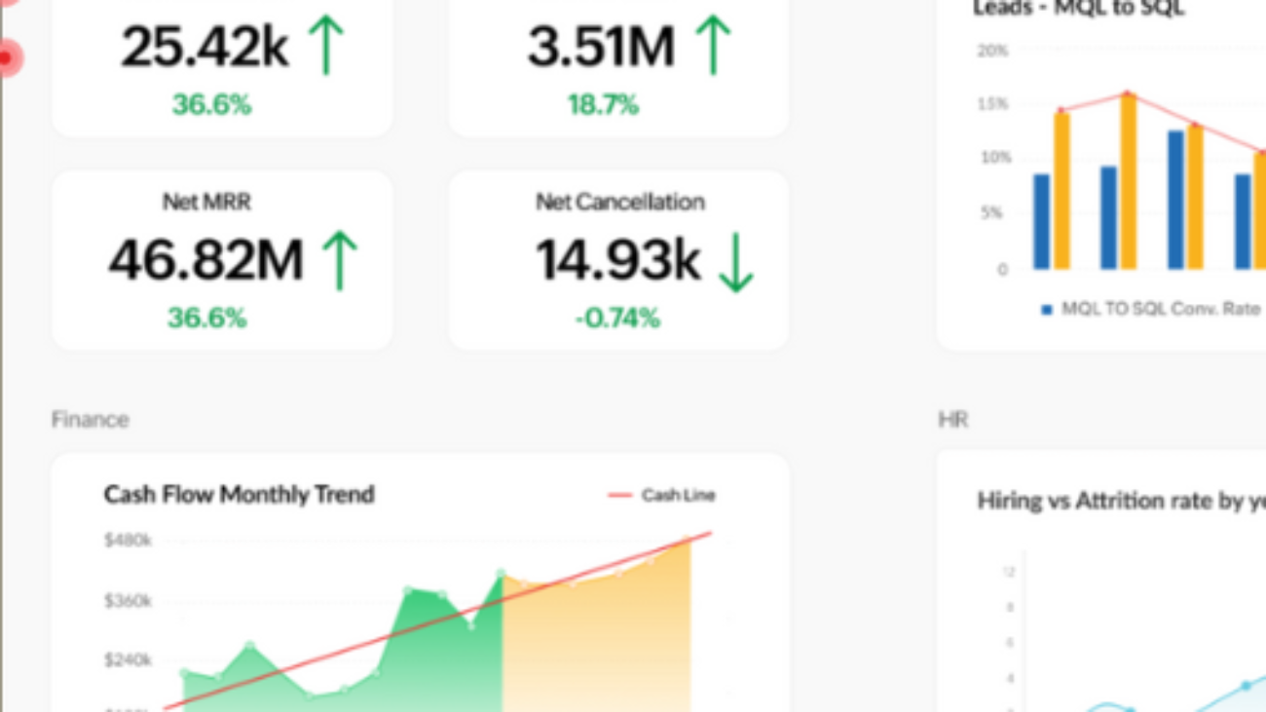Select the tallest blue bar in the Leads chart

click(1175, 200)
